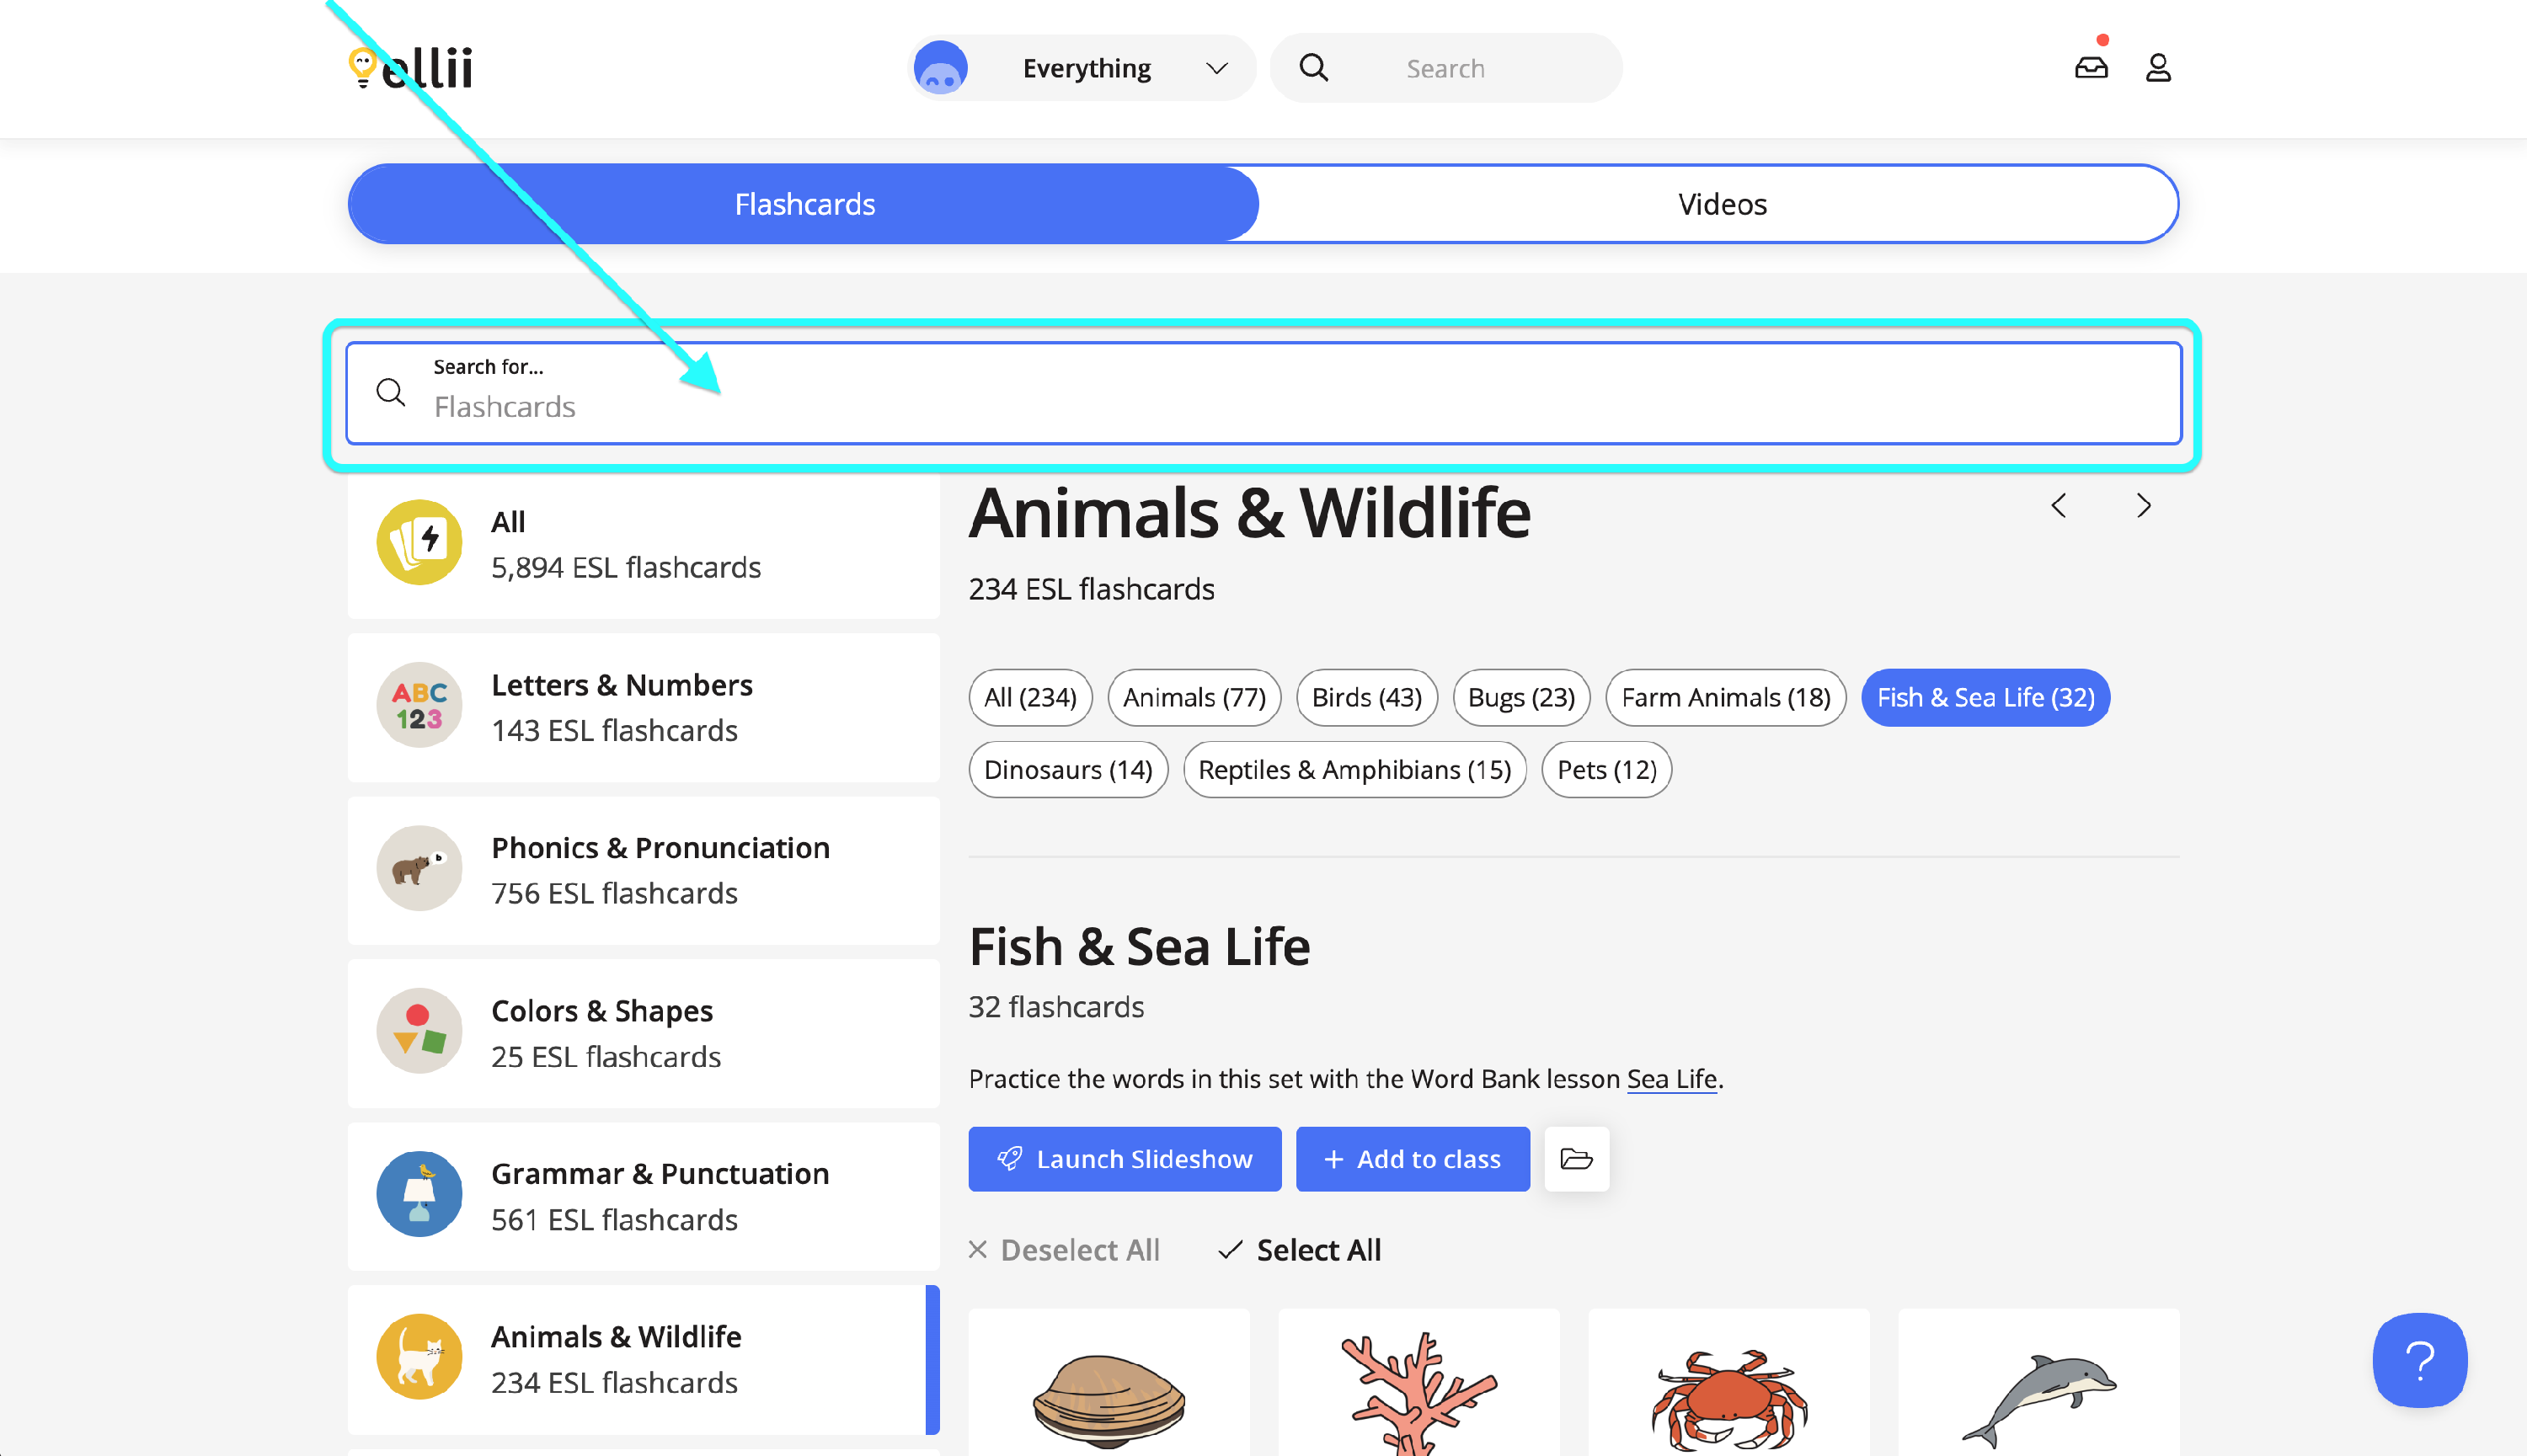Go to previous category arrow
This screenshot has width=2527, height=1456.
coord(2058,506)
